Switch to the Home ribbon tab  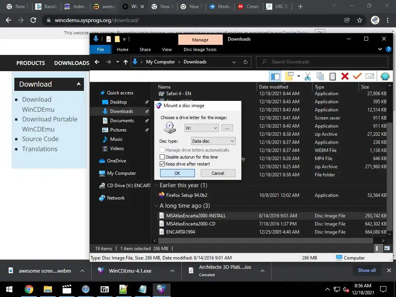coord(123,49)
